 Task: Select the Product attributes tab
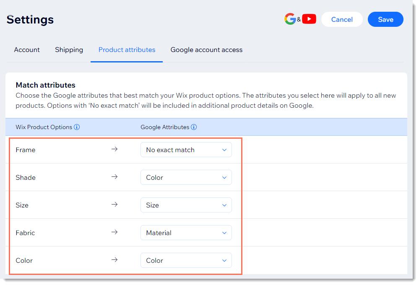(x=127, y=50)
